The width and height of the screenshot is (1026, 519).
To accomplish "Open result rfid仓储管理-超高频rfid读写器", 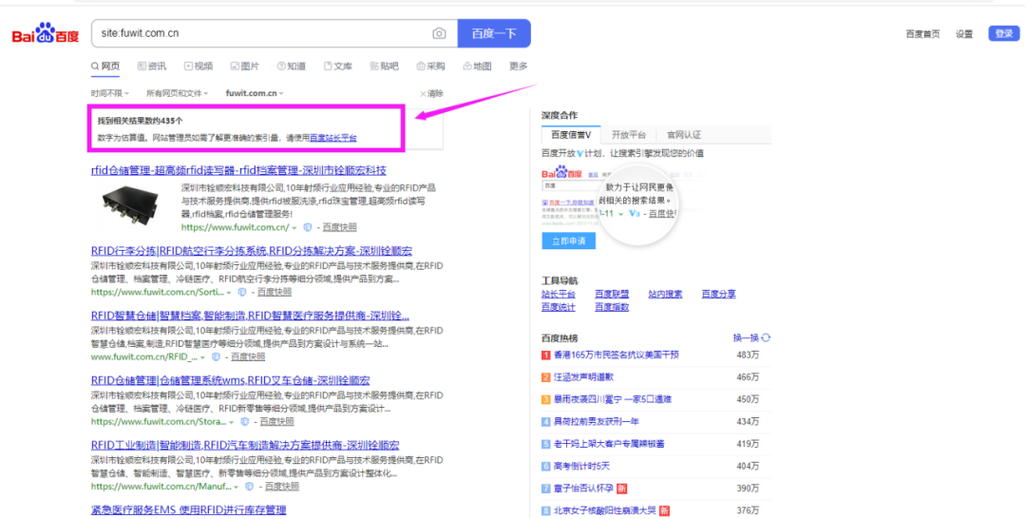I will (x=238, y=170).
